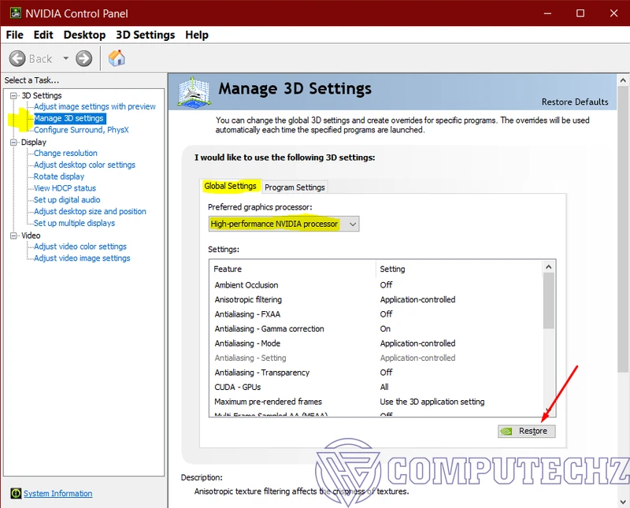Open Adjust video image settings

coord(82,258)
